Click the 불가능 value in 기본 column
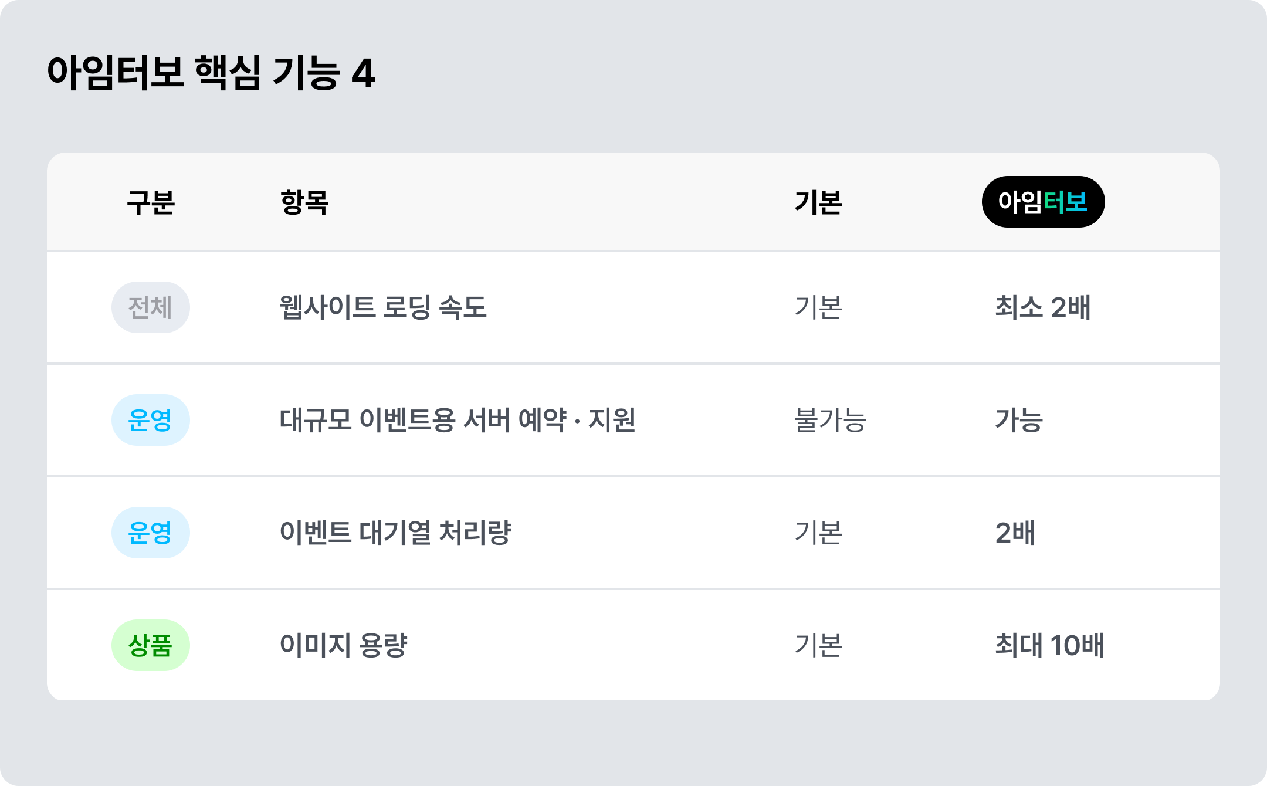This screenshot has height=786, width=1267. [x=831, y=420]
